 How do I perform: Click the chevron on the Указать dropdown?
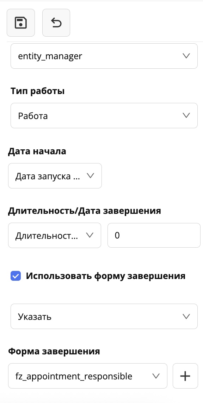[x=186, y=316]
